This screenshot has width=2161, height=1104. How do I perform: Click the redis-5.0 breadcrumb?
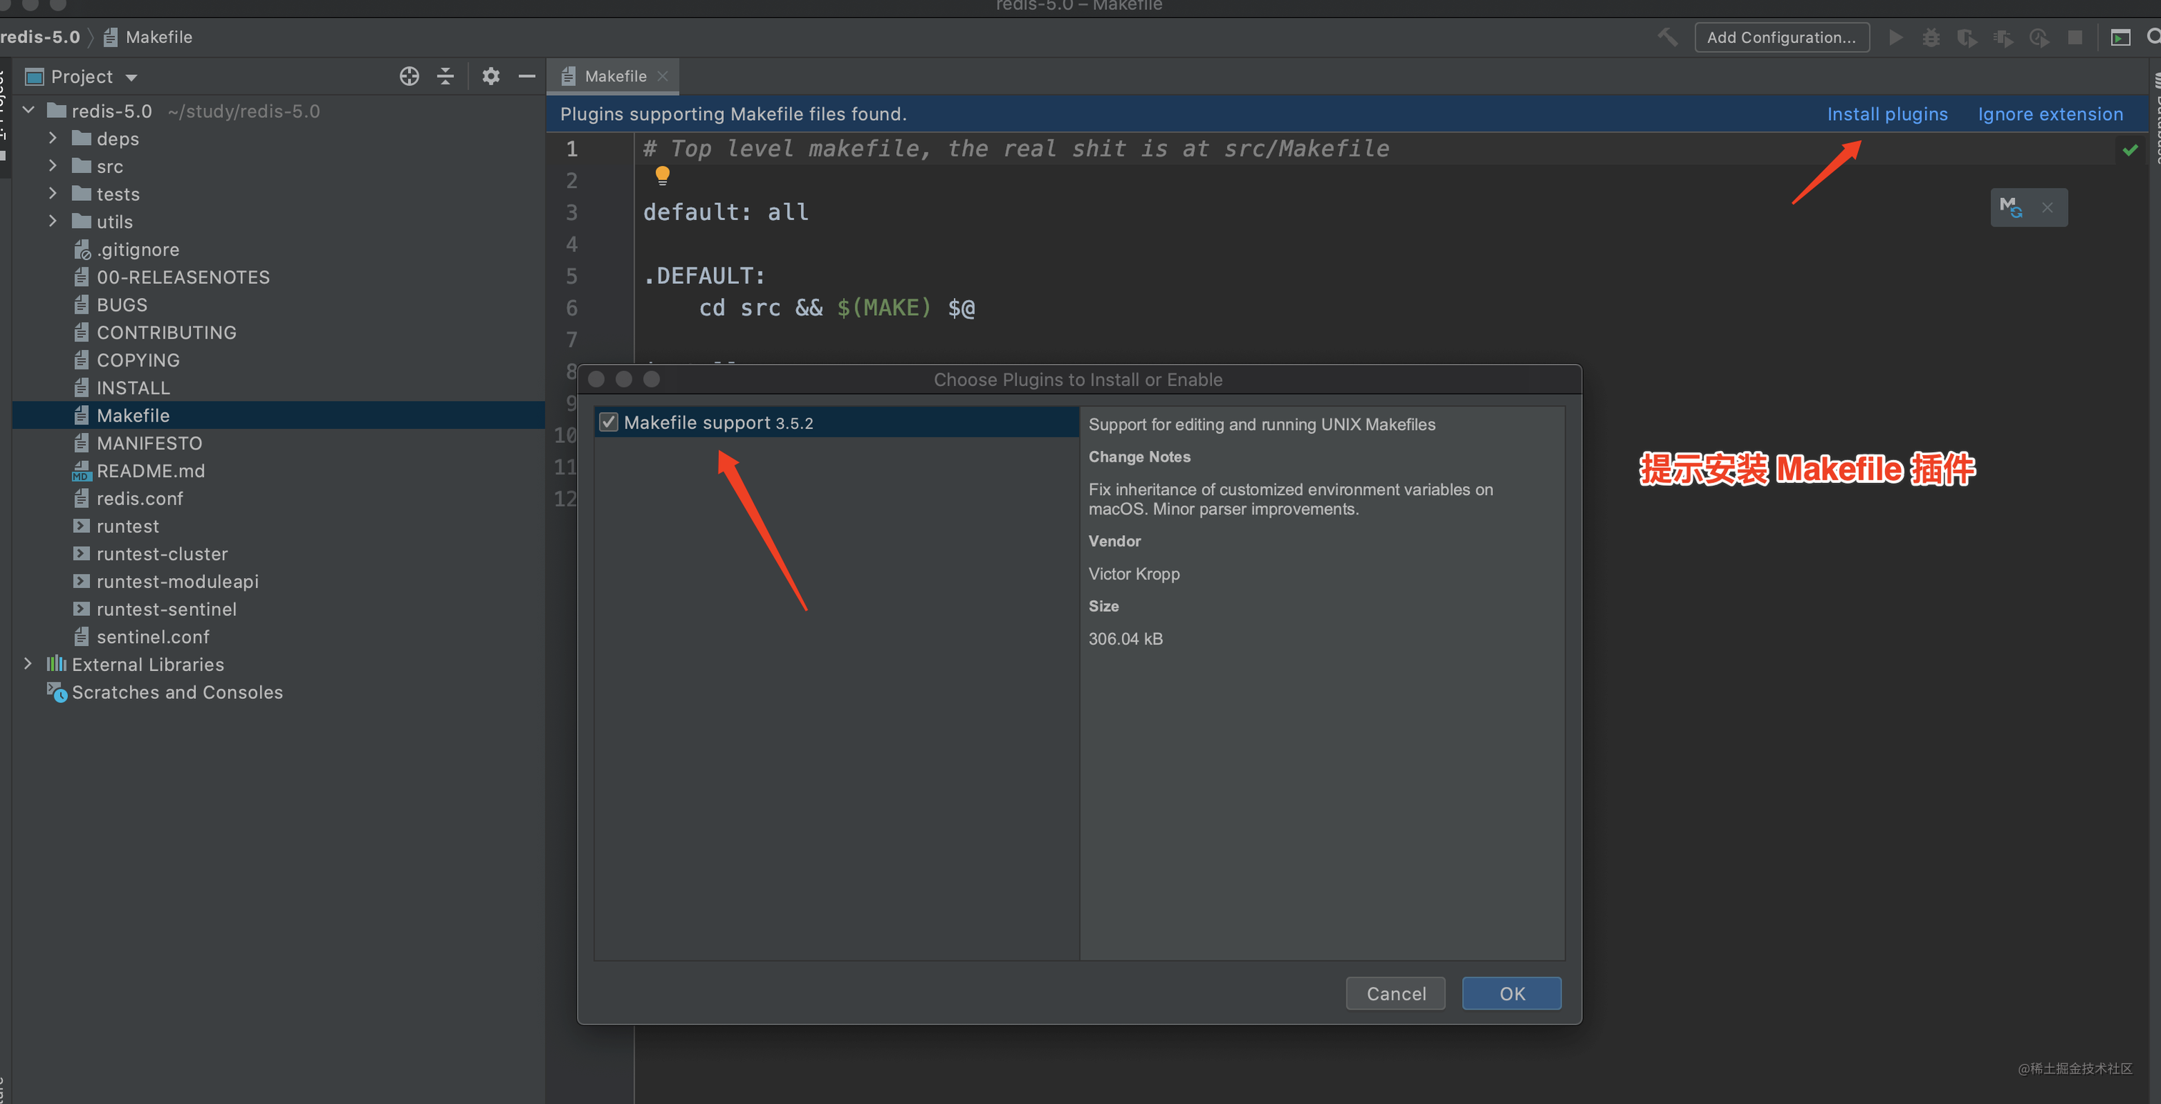[x=40, y=37]
